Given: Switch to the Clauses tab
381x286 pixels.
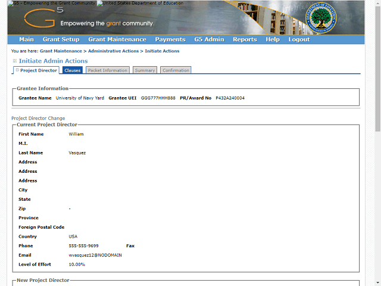Looking at the screenshot, I should 73,70.
